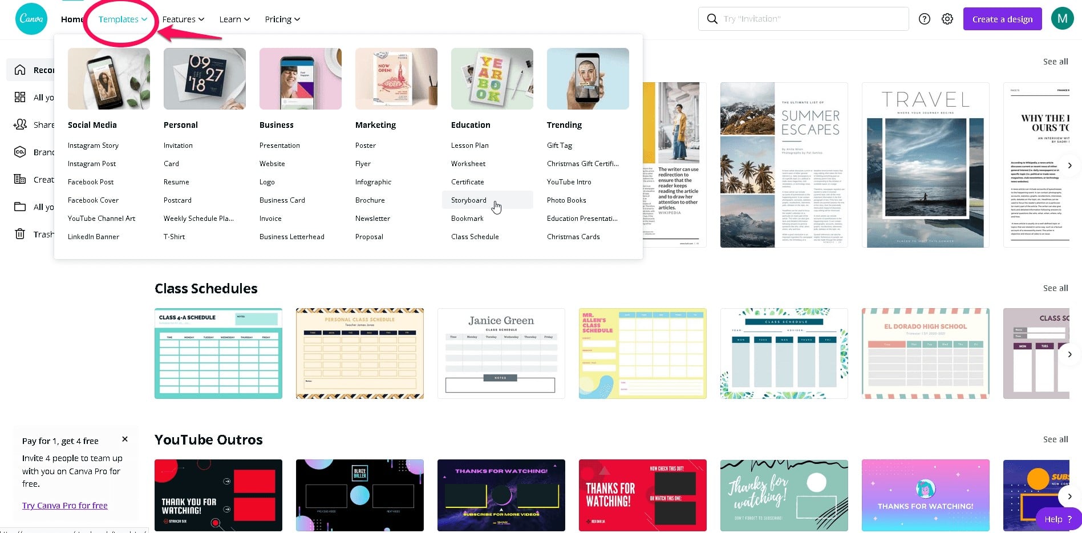The width and height of the screenshot is (1082, 533).
Task: Select YouTube Channel Art entry
Action: tap(102, 219)
